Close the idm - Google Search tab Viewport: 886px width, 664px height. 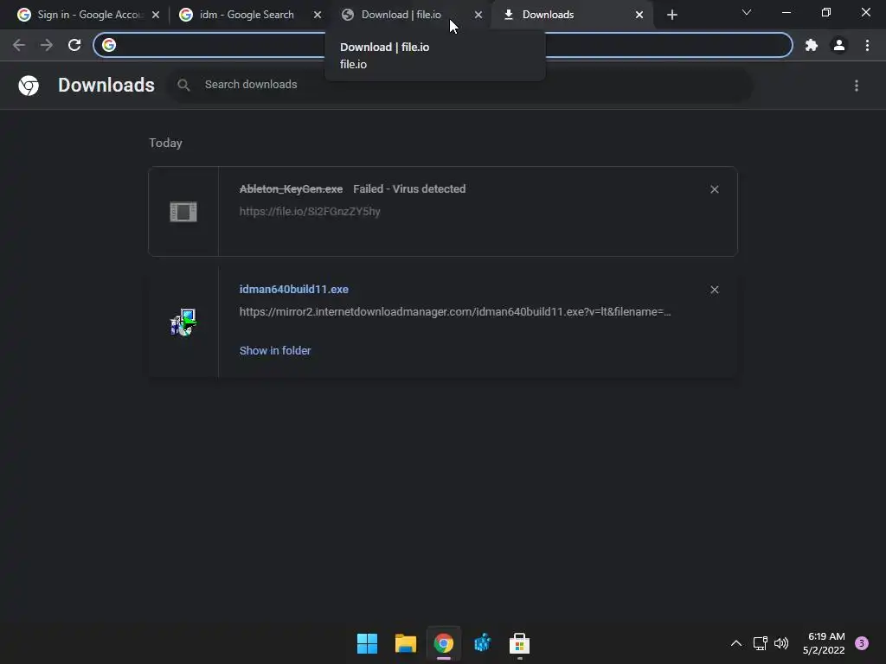(x=318, y=15)
